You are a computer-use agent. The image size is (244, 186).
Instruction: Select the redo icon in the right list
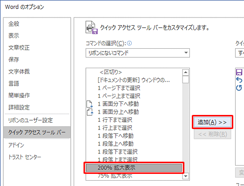coord(239,88)
